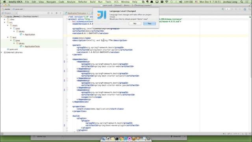
Task: Open the run configuration dropdown
Action: (228, 9)
